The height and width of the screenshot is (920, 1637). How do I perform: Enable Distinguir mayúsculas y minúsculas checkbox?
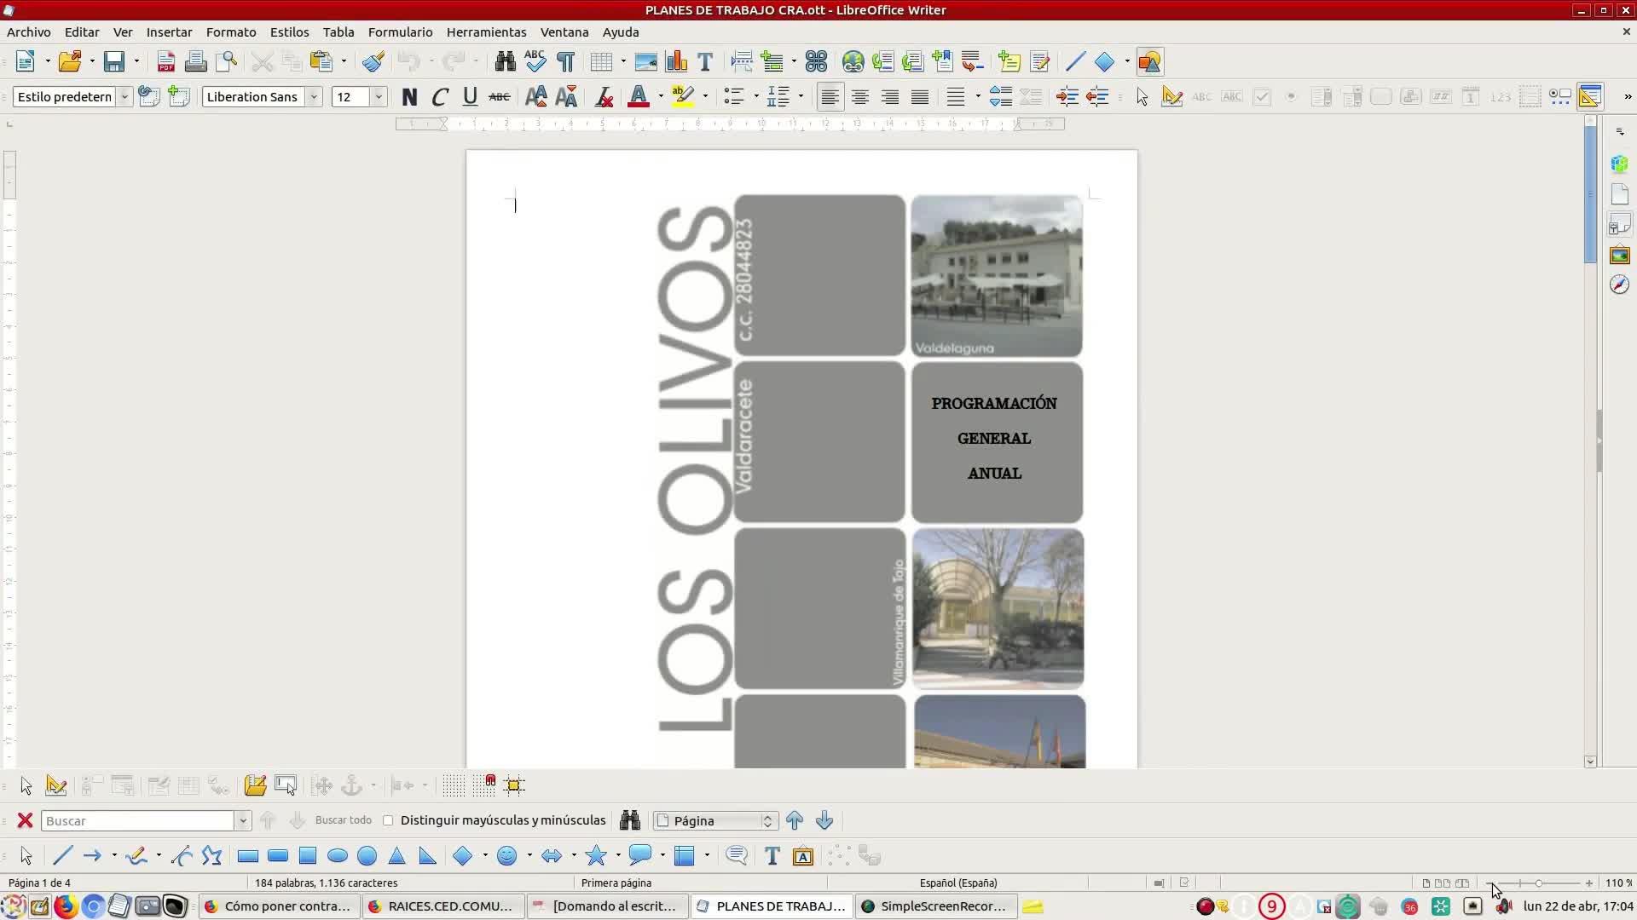[x=389, y=820]
